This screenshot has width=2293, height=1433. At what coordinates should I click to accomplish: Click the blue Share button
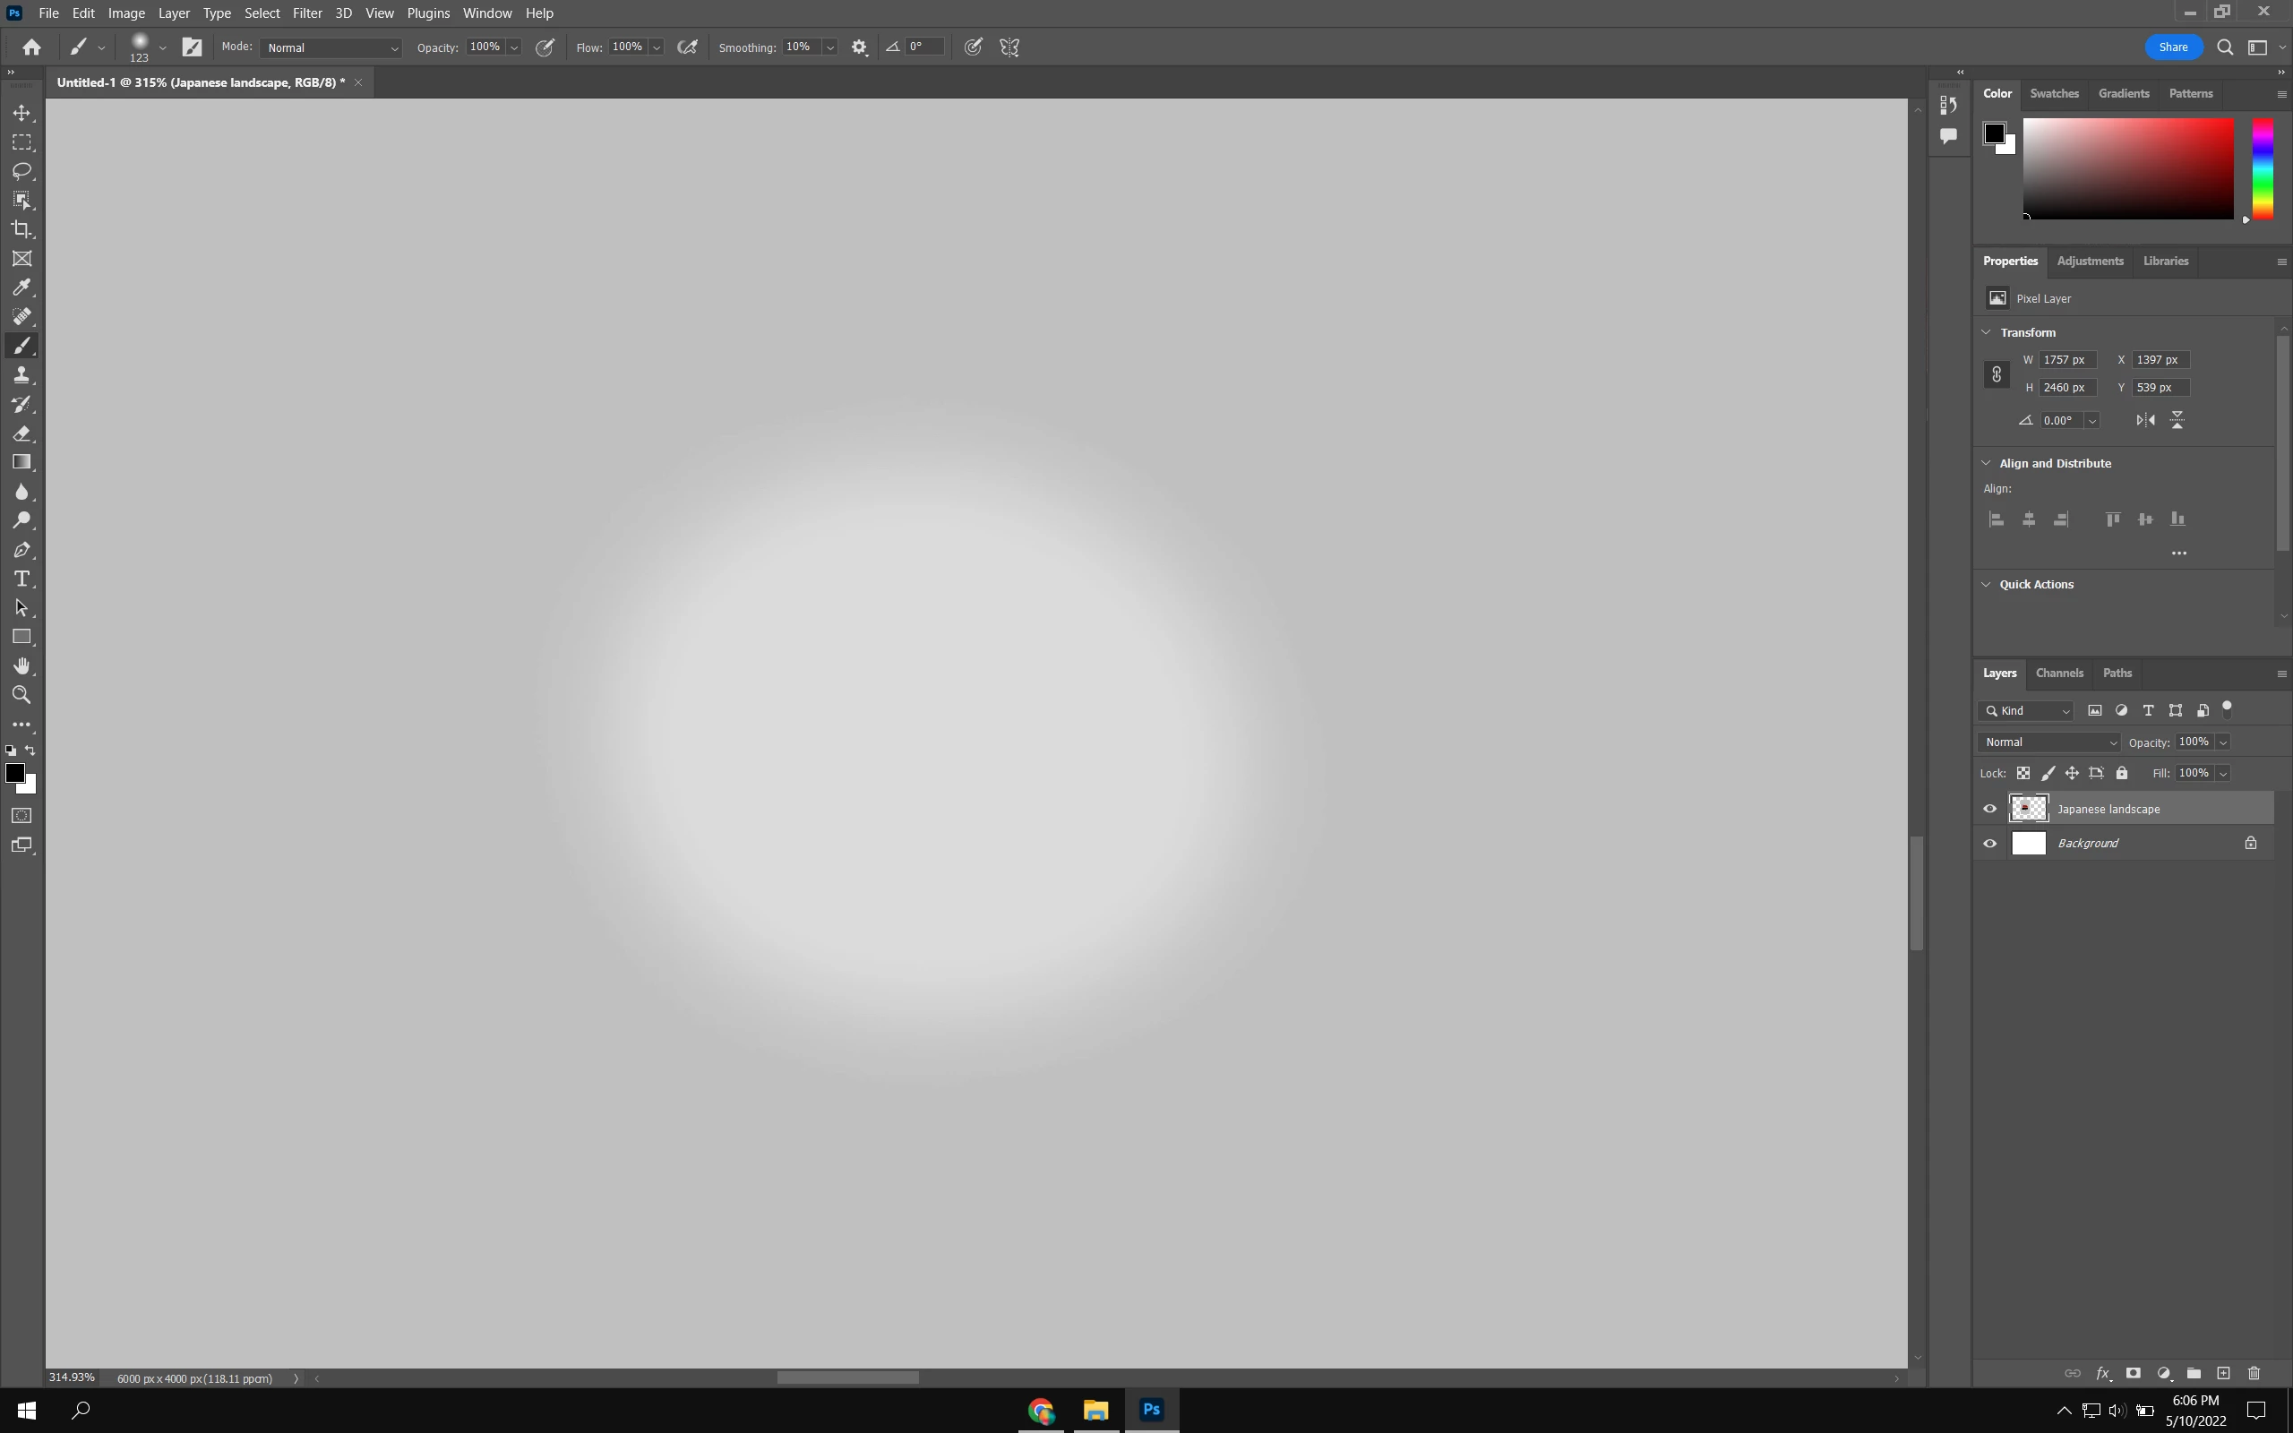tap(2173, 47)
